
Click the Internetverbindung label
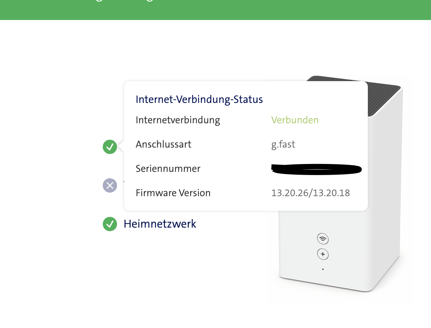click(x=178, y=120)
